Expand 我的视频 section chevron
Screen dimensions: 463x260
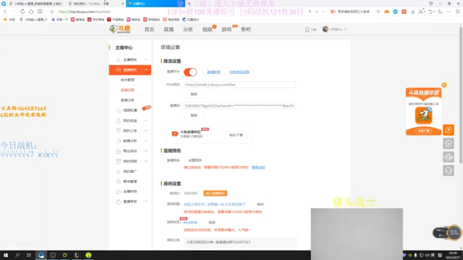(x=146, y=161)
